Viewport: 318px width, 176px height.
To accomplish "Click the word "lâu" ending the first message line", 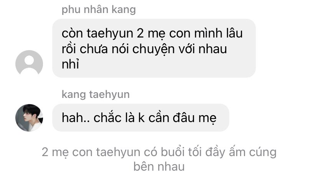I will coord(234,33).
